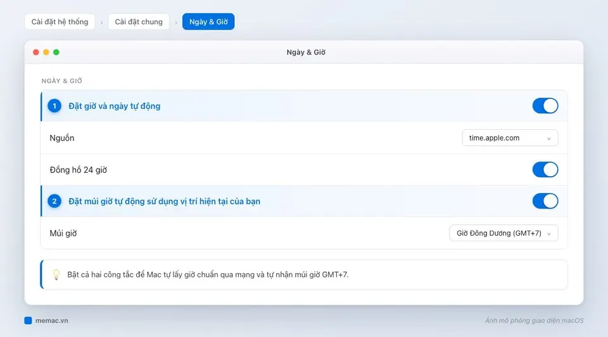Go to 'Cài đặt chung' breadcrumb
Screen dimensions: 608x337
click(x=139, y=22)
